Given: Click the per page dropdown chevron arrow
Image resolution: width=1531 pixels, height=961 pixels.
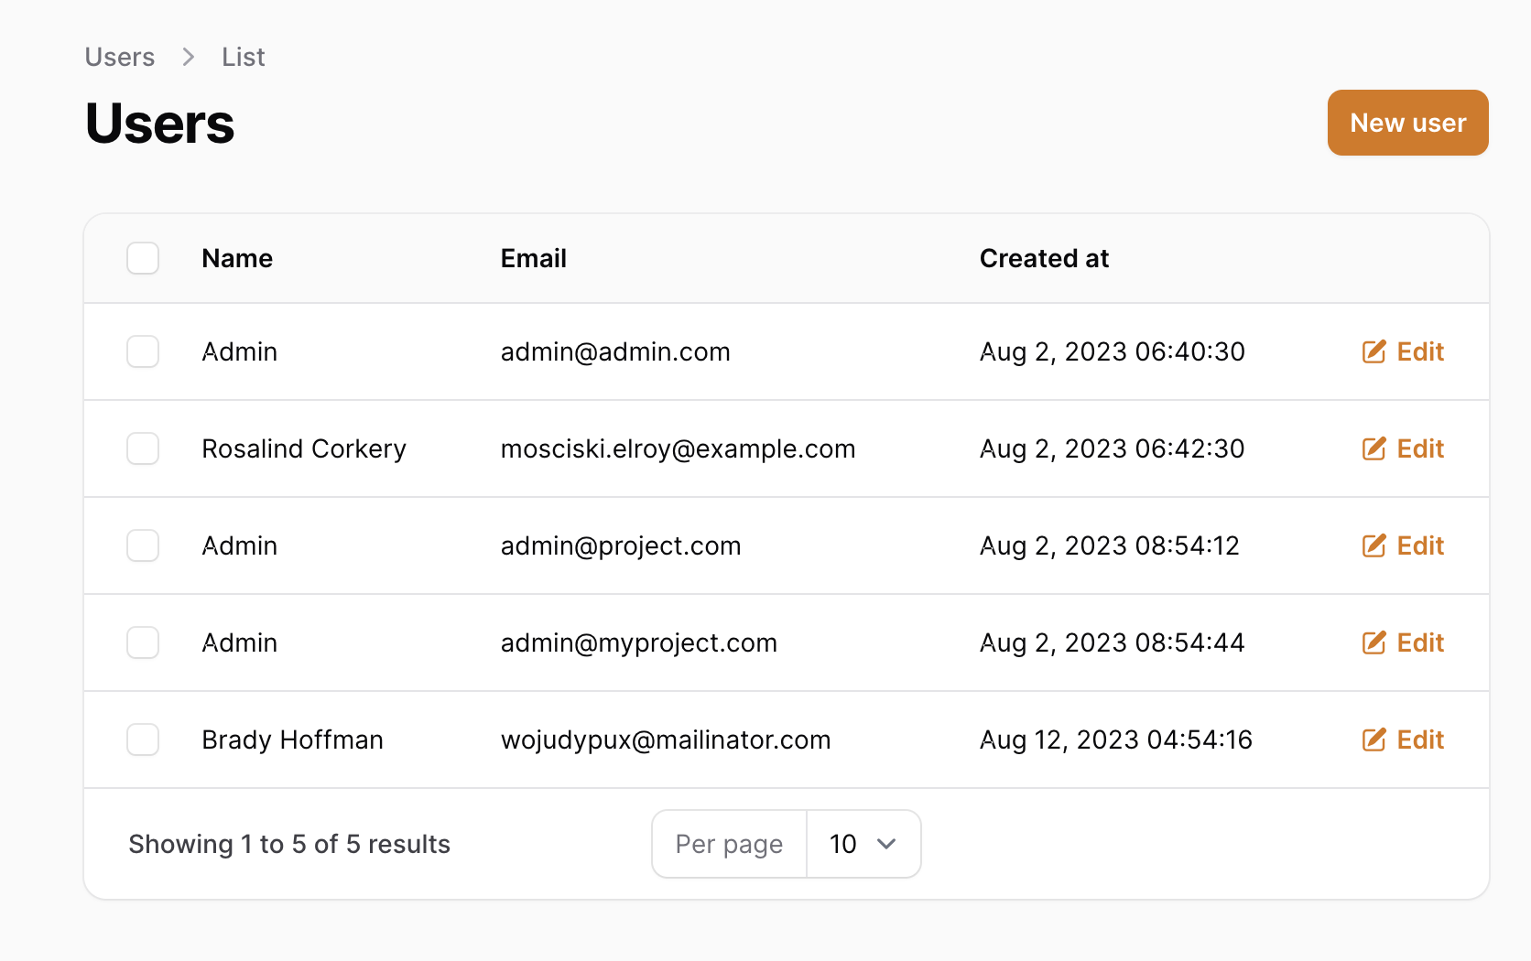Looking at the screenshot, I should click(x=885, y=844).
